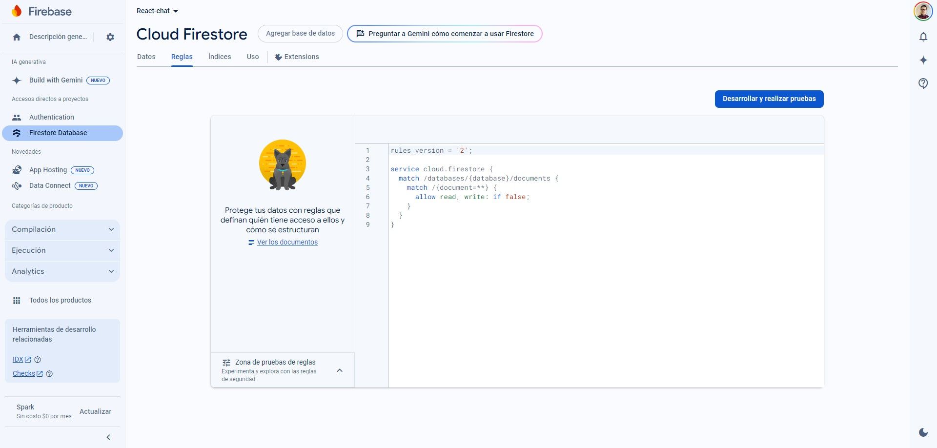The width and height of the screenshot is (937, 448).
Task: Click code line 'allow read, write: if false;'
Action: (x=472, y=197)
